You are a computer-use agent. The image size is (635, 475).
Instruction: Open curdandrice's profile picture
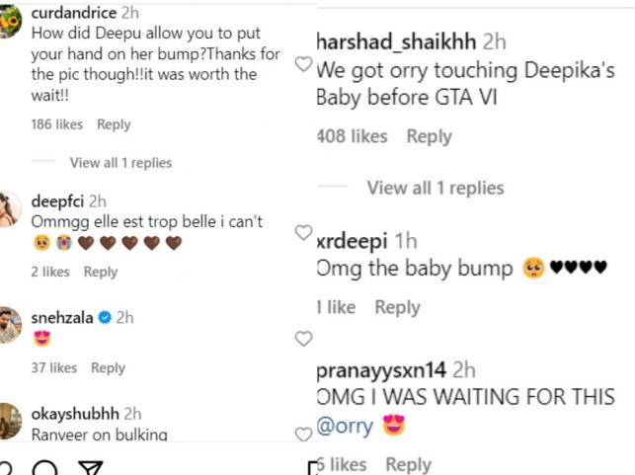[10, 24]
